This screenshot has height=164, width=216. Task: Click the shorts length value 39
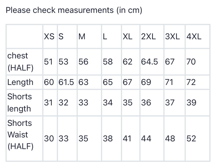tap(191, 103)
